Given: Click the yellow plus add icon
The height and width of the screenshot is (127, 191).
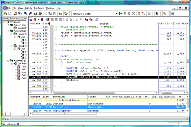Looking at the screenshot, I should click(x=139, y=14).
